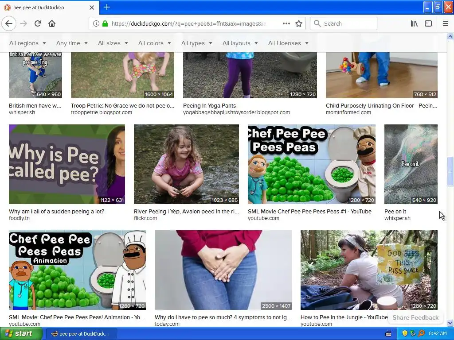This screenshot has width=454, height=340.
Task: Open a new tab with plus button
Action: [x=106, y=7]
